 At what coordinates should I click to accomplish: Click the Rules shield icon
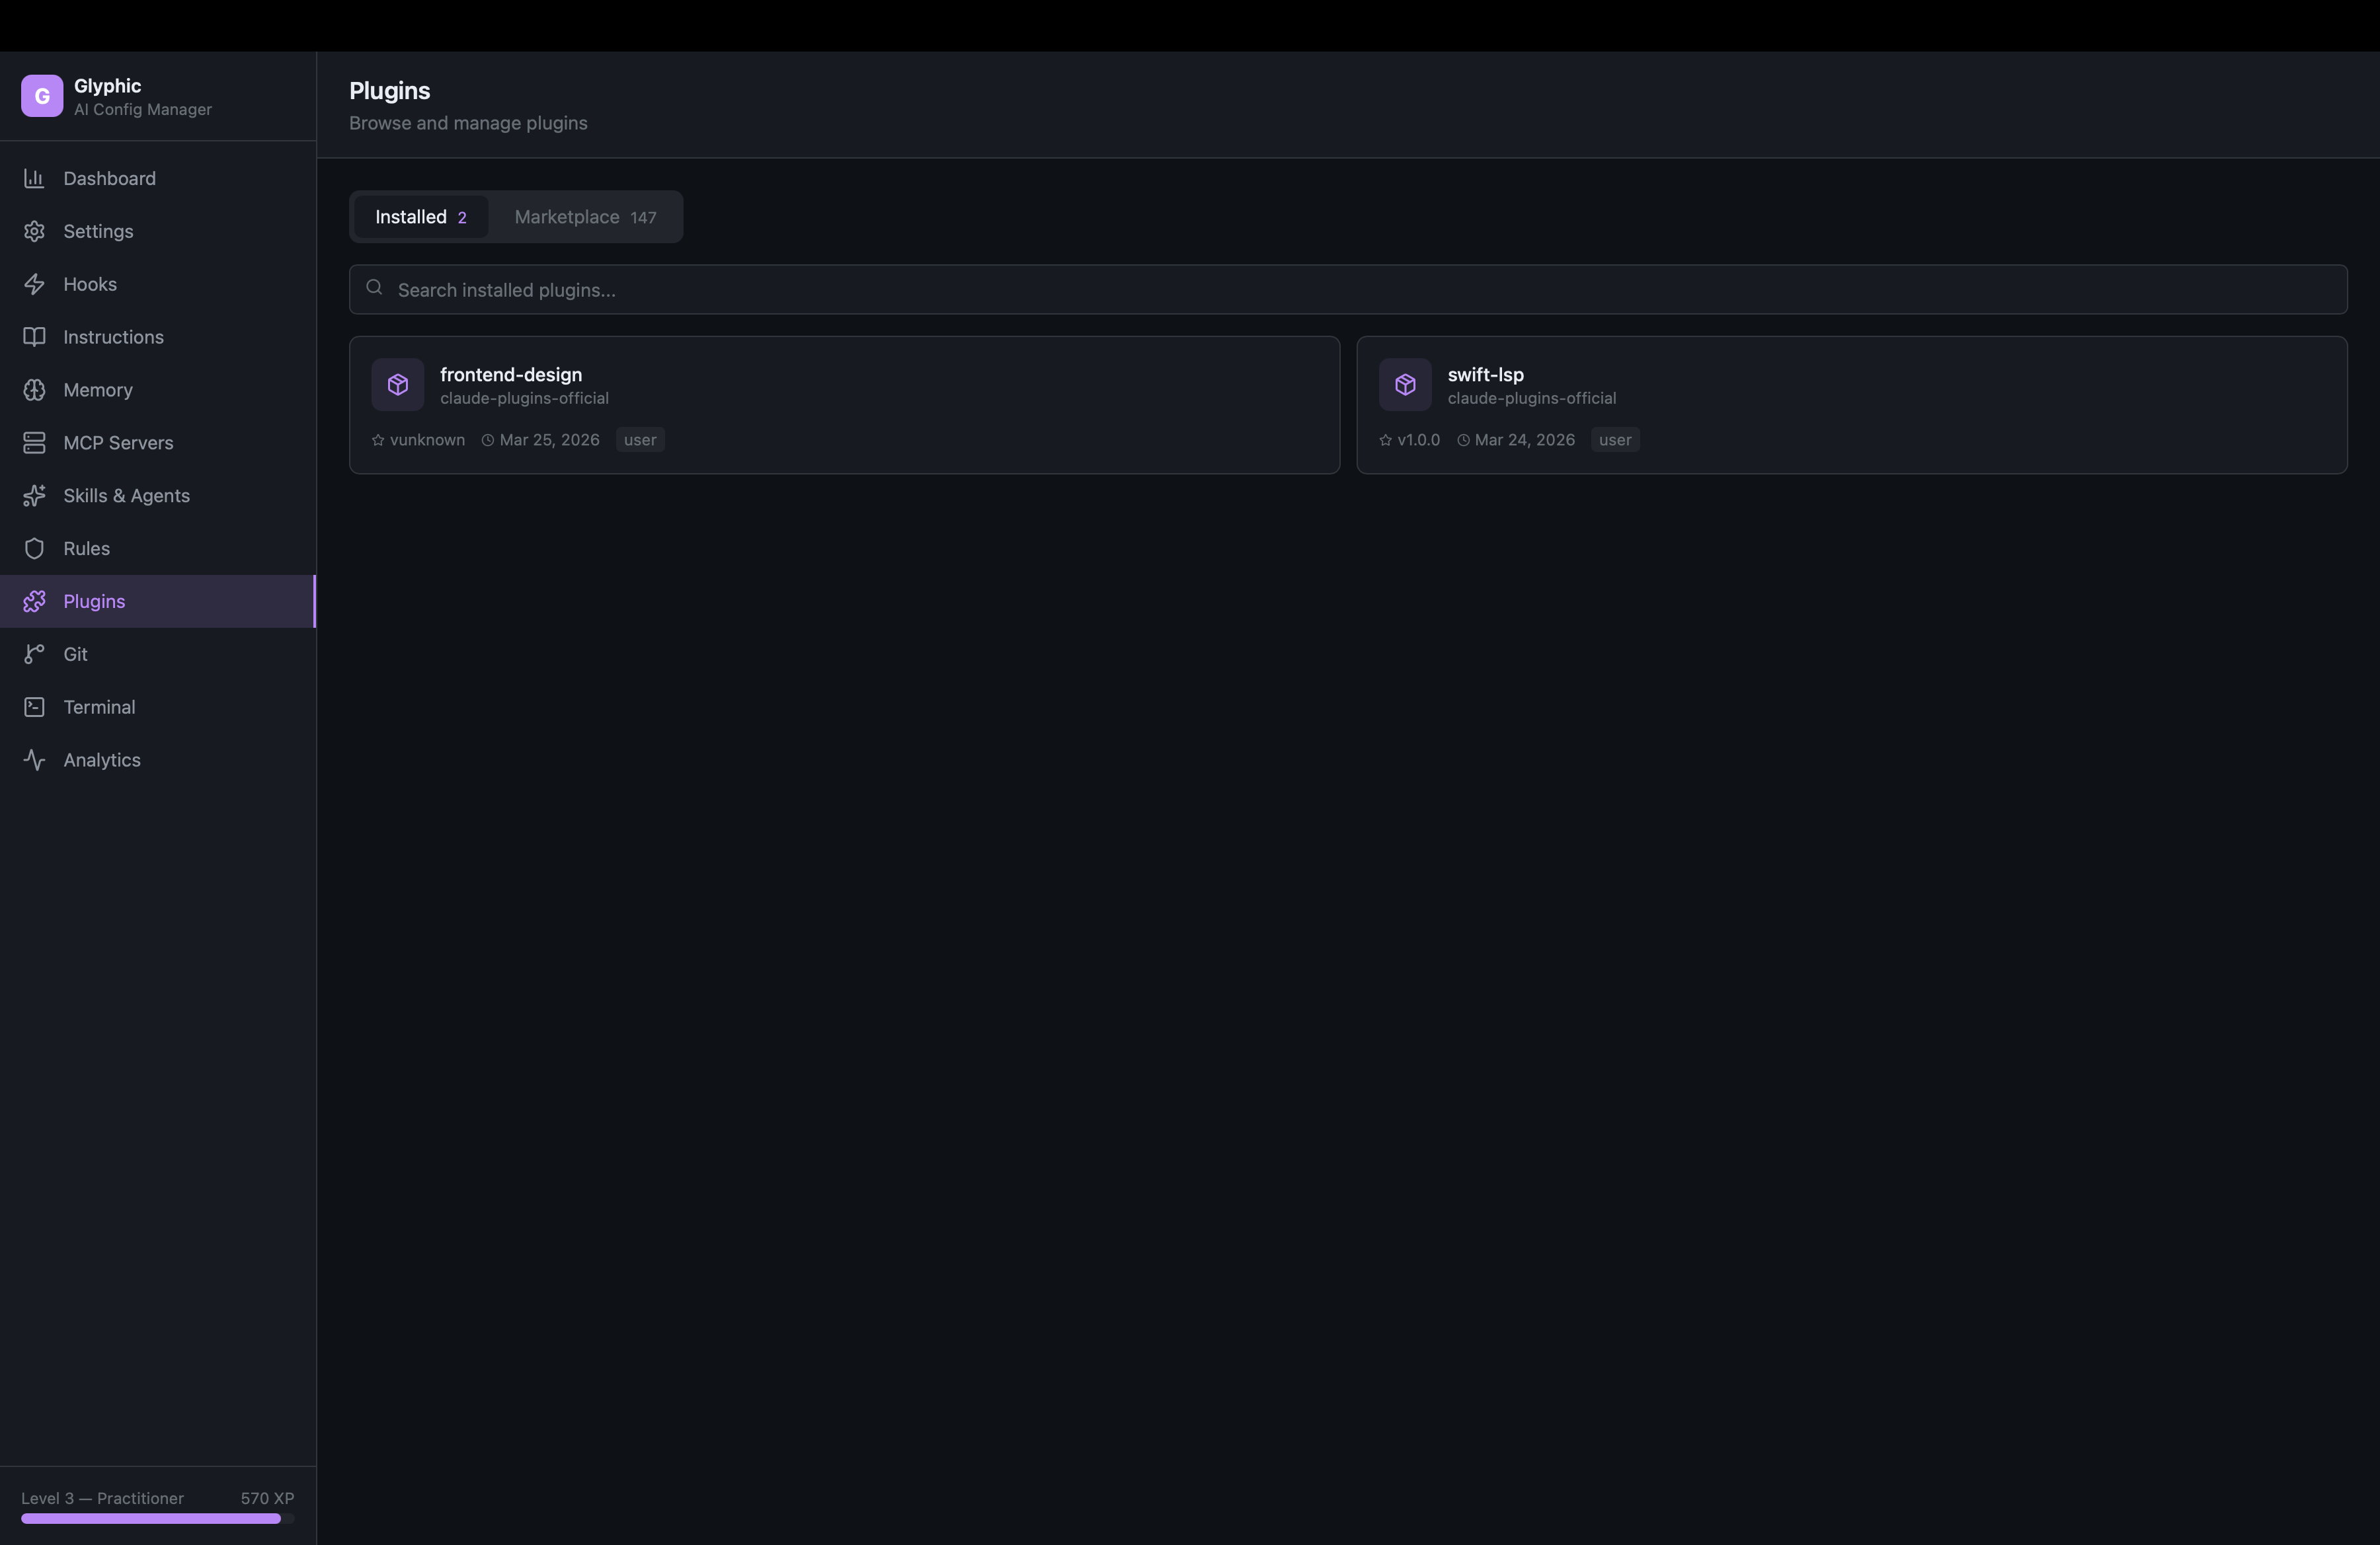(x=34, y=548)
